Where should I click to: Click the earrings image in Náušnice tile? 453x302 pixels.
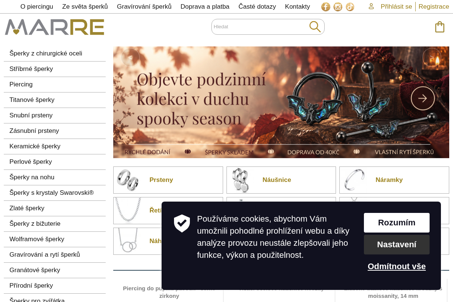pos(240,180)
